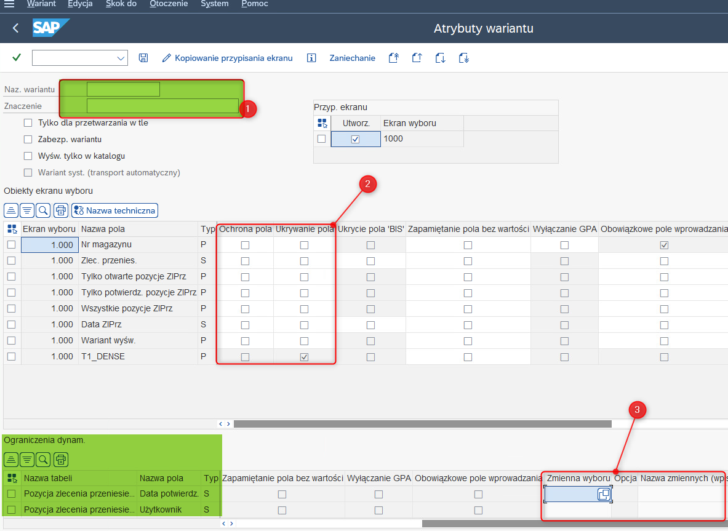Screen dimensions: 728x531
Task: Go back using the left arrow icon
Action: click(15, 28)
